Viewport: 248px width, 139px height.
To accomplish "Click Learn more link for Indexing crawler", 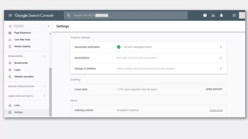I will pos(216,110).
